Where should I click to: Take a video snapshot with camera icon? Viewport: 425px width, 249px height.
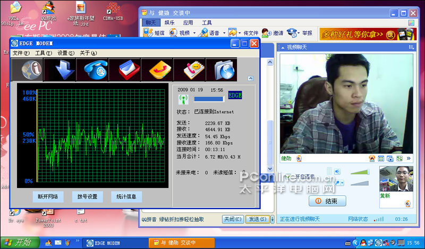pos(390,159)
